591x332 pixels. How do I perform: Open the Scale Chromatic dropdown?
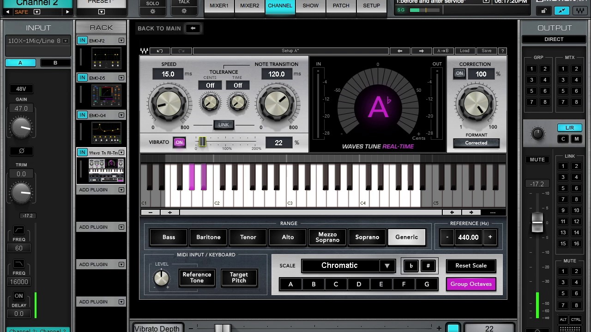[x=348, y=266]
